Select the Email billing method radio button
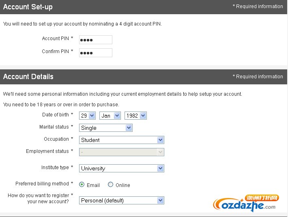This screenshot has width=288, height=217. click(82, 184)
